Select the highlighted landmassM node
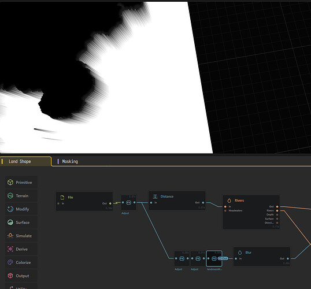This screenshot has height=289, width=311. coord(214,258)
